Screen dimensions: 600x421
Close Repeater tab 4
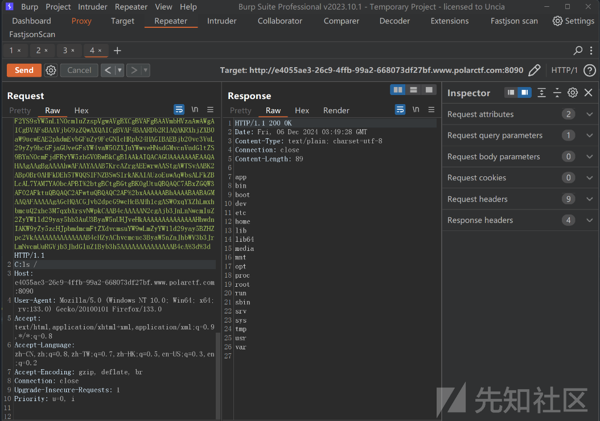100,51
